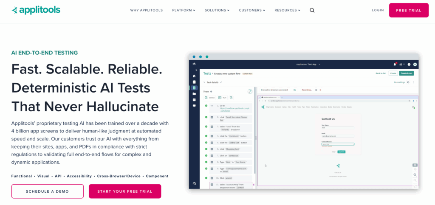Click the info icon beside Steps heading
The width and height of the screenshot is (435, 205).
(x=212, y=91)
